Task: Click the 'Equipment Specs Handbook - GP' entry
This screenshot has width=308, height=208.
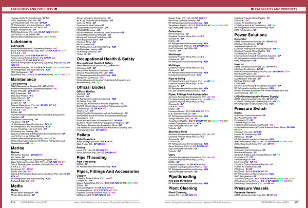Action: pos(92,28)
